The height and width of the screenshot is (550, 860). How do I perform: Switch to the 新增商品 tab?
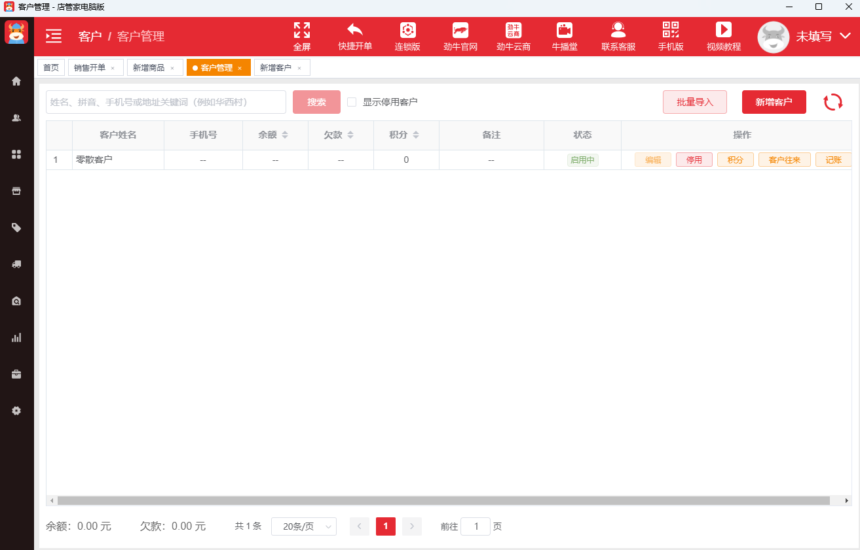click(x=155, y=68)
